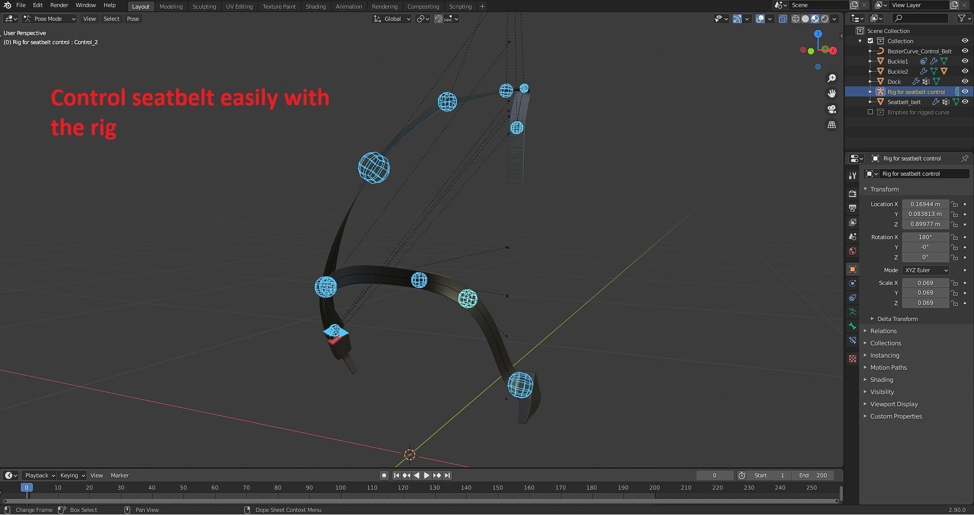Image resolution: width=974 pixels, height=515 pixels.
Task: Click the pan view hand gizmo
Action: (832, 93)
